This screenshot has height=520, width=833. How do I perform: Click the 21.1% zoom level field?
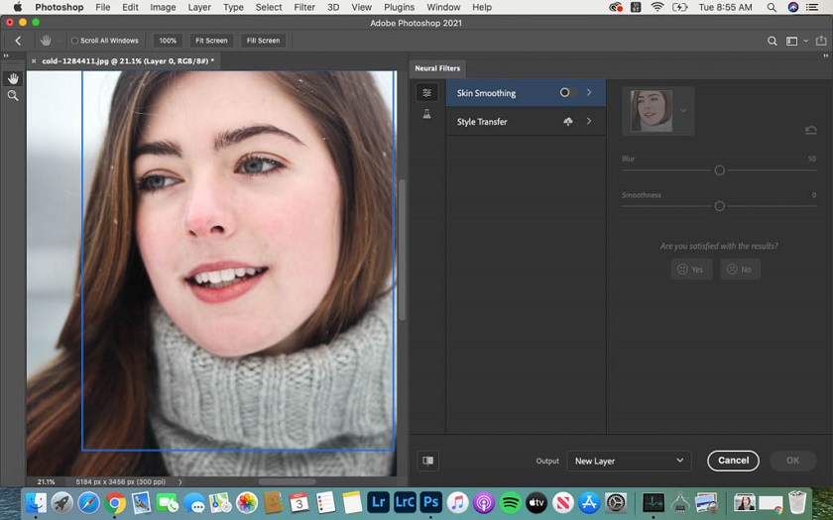point(47,482)
